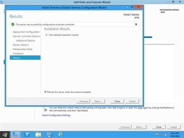
Task: Select Domain Controller Options step
Action: (x=26, y=36)
